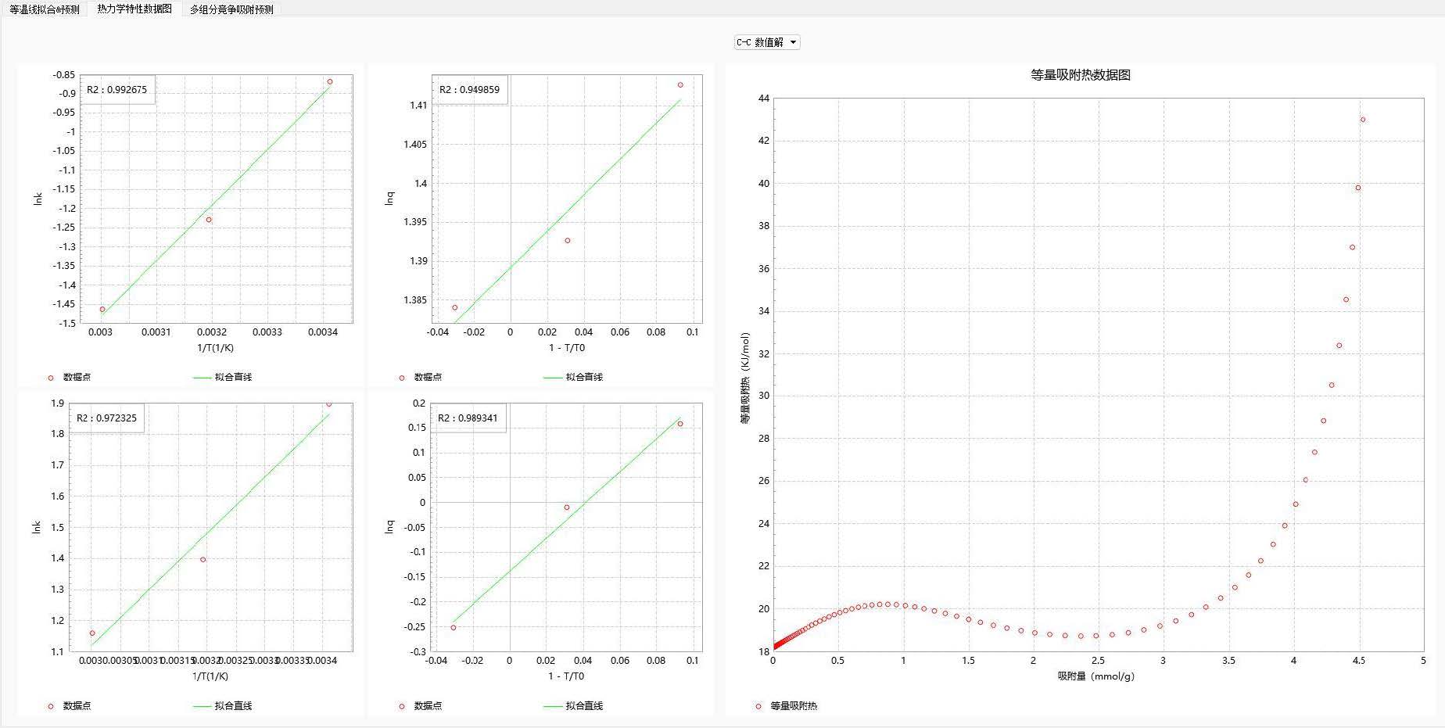Open the 多组分竞争吸附预测 tab
The height and width of the screenshot is (728, 1445).
tap(231, 9)
